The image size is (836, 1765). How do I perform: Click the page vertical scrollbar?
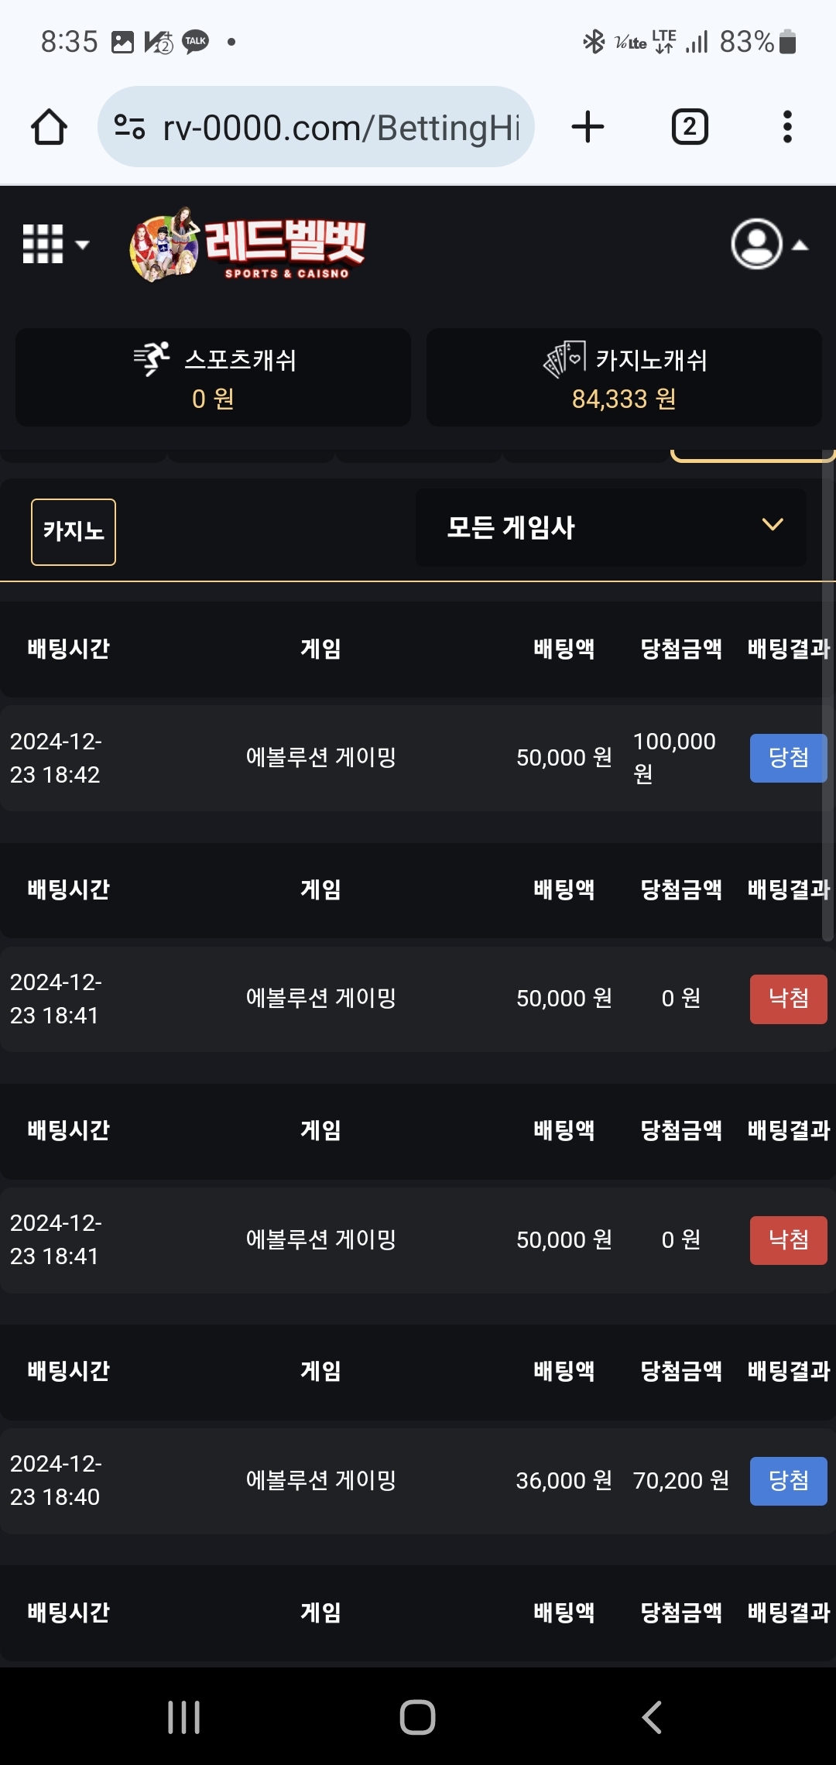pyautogui.click(x=827, y=697)
